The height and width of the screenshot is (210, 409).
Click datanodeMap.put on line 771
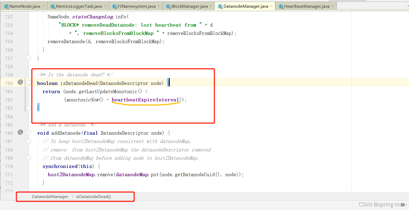pyautogui.click(x=137, y=175)
